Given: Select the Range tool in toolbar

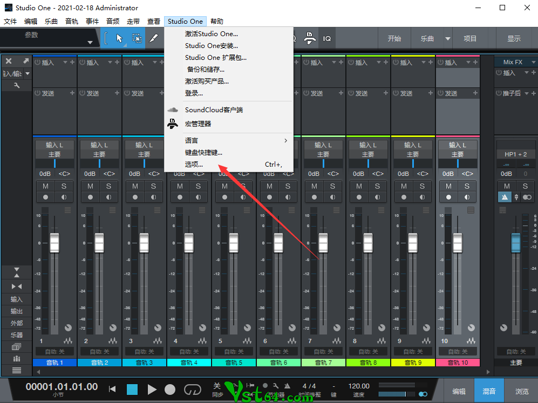Looking at the screenshot, I should [137, 38].
